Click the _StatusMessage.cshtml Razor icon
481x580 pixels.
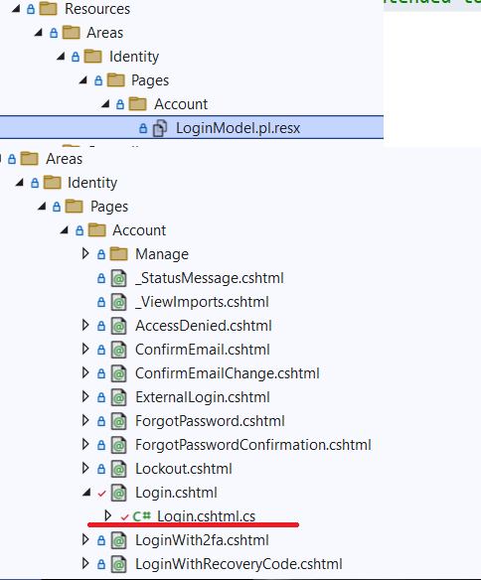119,278
